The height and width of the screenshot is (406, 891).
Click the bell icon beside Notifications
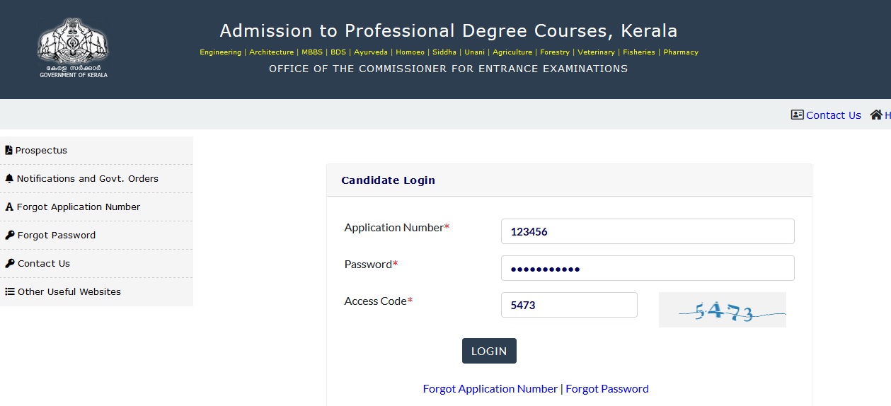coord(9,178)
